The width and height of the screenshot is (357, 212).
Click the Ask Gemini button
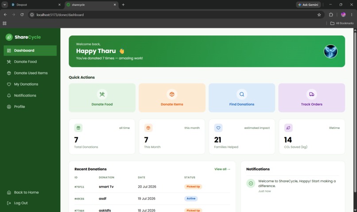308,4
